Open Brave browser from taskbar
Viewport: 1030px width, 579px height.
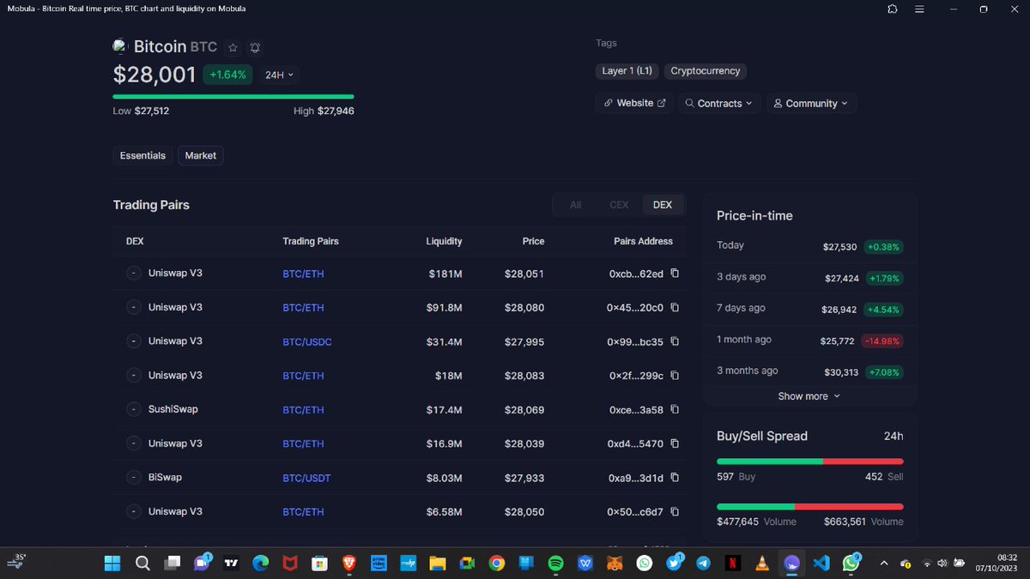point(349,563)
